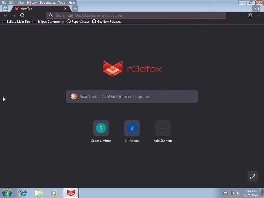Image resolution: width=264 pixels, height=198 pixels.
Task: Open the taskbar clock and date
Action: (251, 193)
